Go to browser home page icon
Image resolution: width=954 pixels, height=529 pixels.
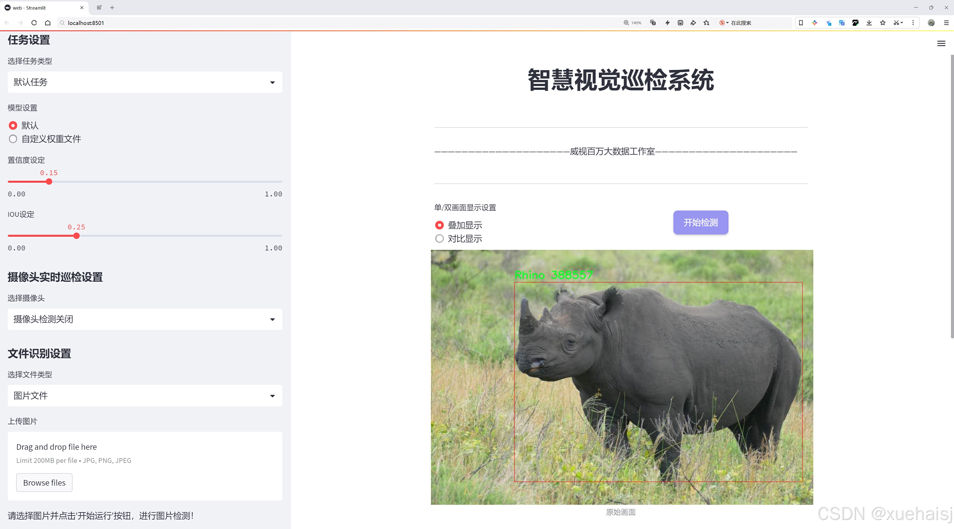click(x=48, y=23)
